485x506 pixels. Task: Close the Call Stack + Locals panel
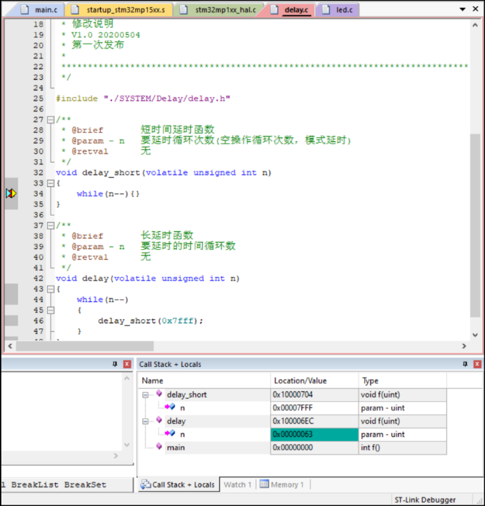pos(477,364)
